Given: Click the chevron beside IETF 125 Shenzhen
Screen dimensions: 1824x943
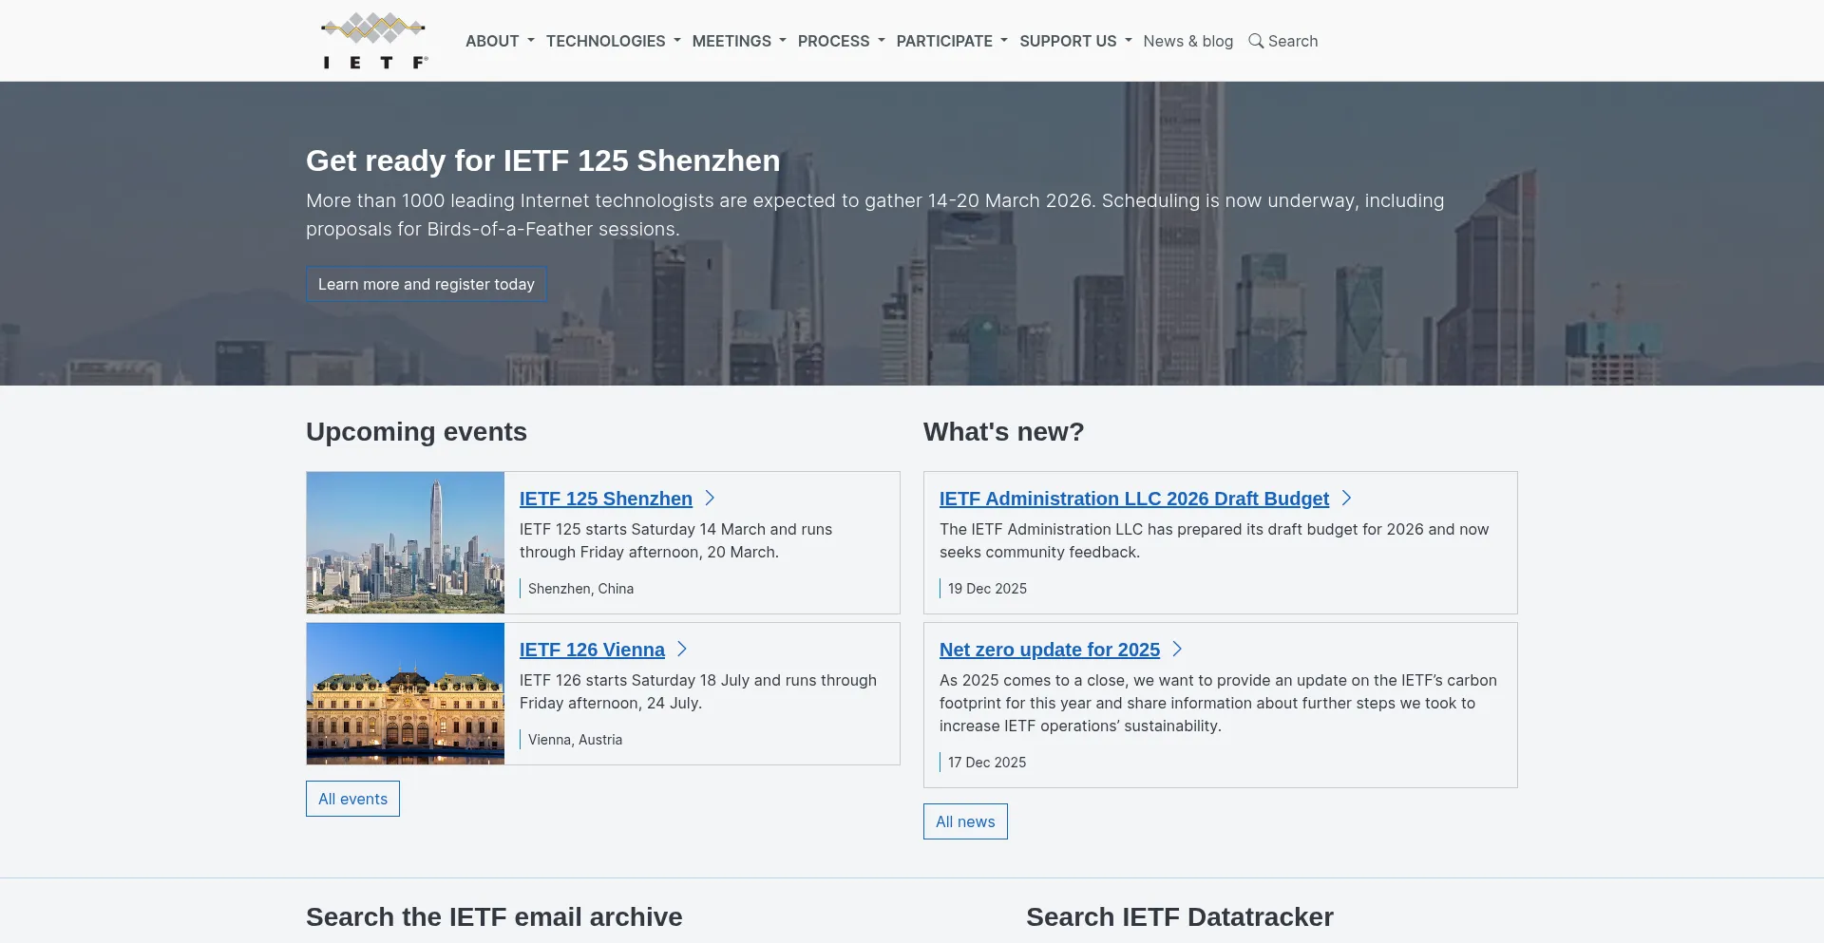Looking at the screenshot, I should coord(711,497).
